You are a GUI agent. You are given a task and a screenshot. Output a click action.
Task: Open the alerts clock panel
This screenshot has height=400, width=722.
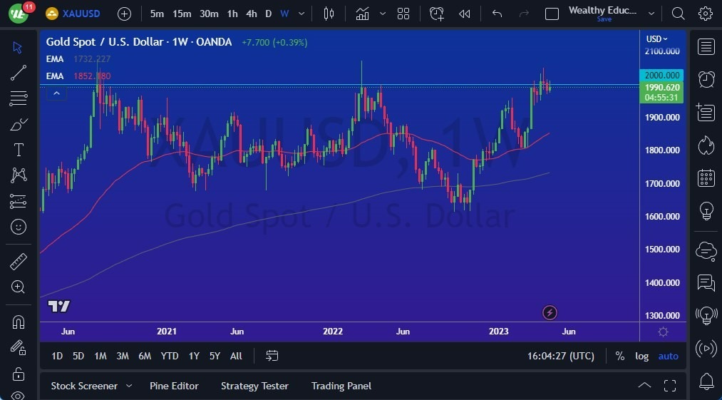point(706,79)
